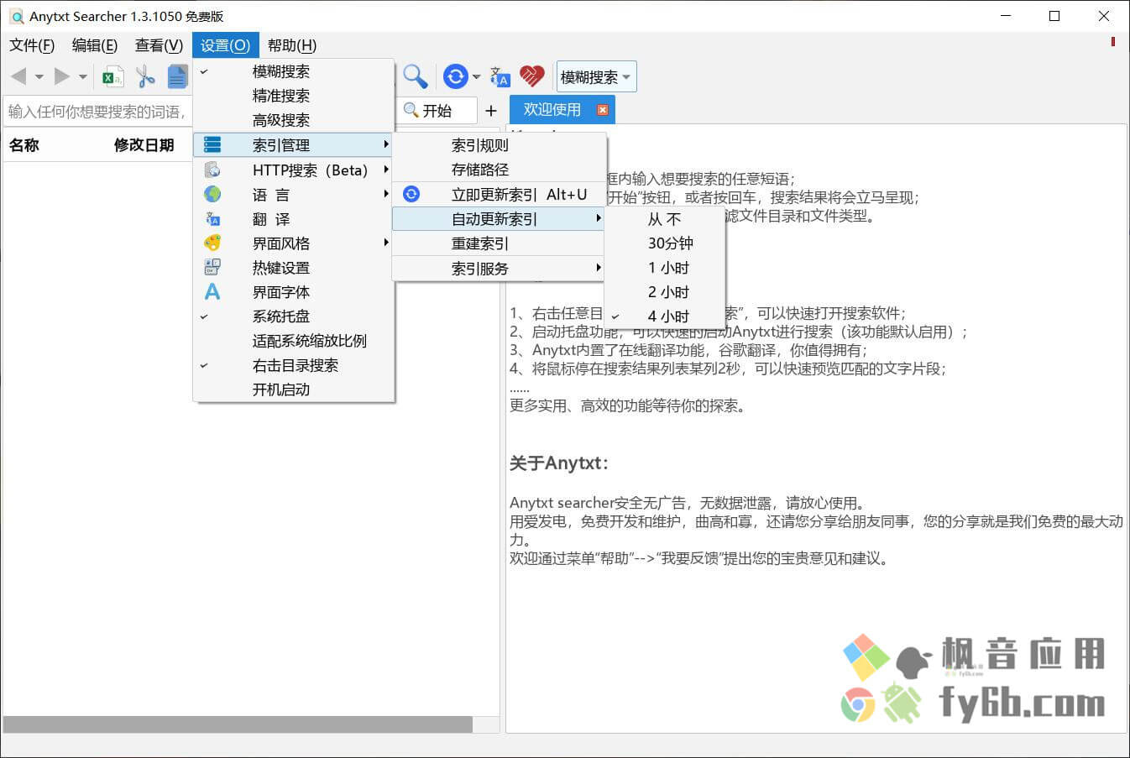The width and height of the screenshot is (1130, 758).
Task: Open the 模糊搜索 dropdown in toolbar
Action: 596,77
